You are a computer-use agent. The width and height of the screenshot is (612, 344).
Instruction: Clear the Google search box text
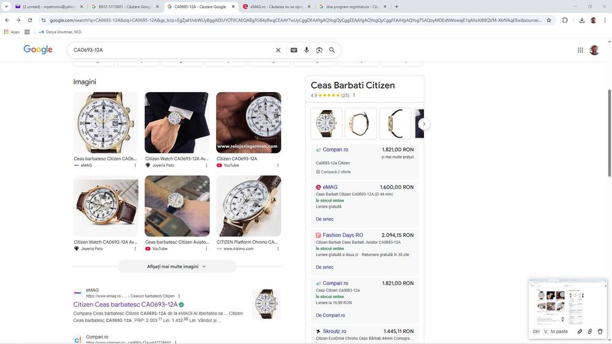pyautogui.click(x=278, y=50)
